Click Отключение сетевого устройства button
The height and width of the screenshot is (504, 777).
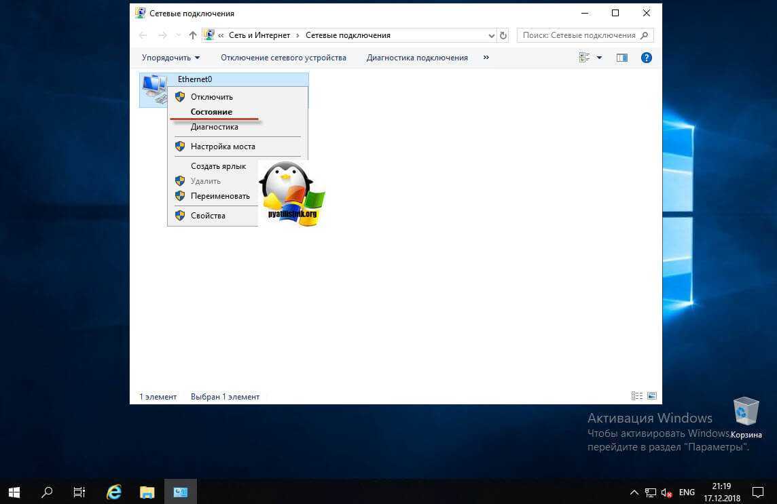[x=283, y=58]
